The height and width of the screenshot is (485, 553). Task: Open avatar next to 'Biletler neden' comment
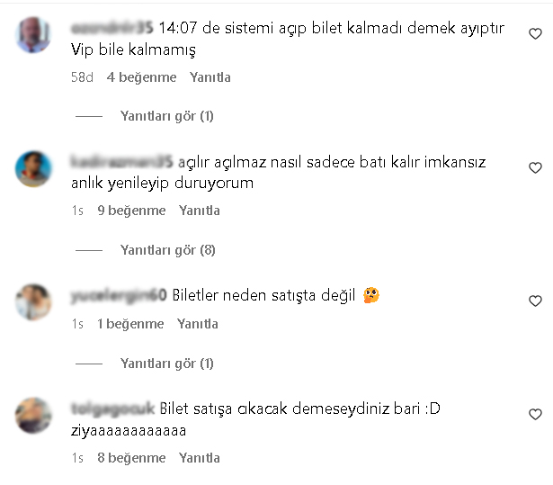coord(33,301)
